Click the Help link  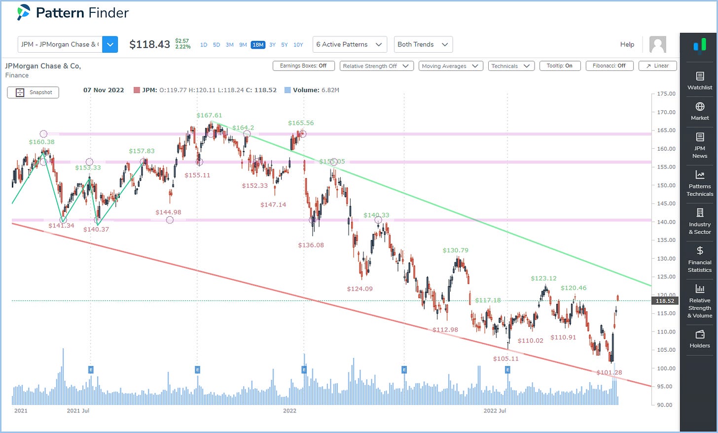pos(627,44)
